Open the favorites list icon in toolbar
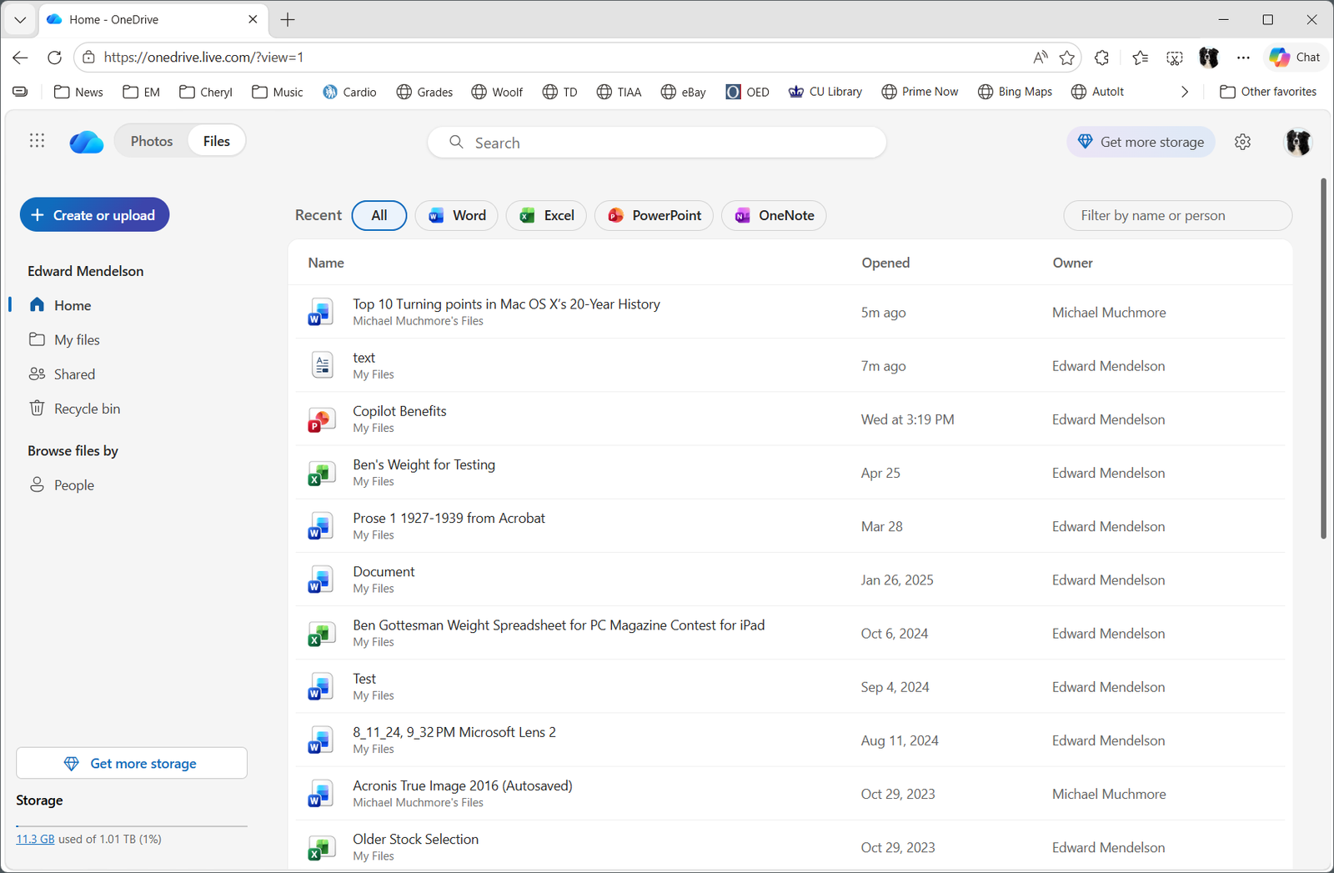 (x=1140, y=58)
